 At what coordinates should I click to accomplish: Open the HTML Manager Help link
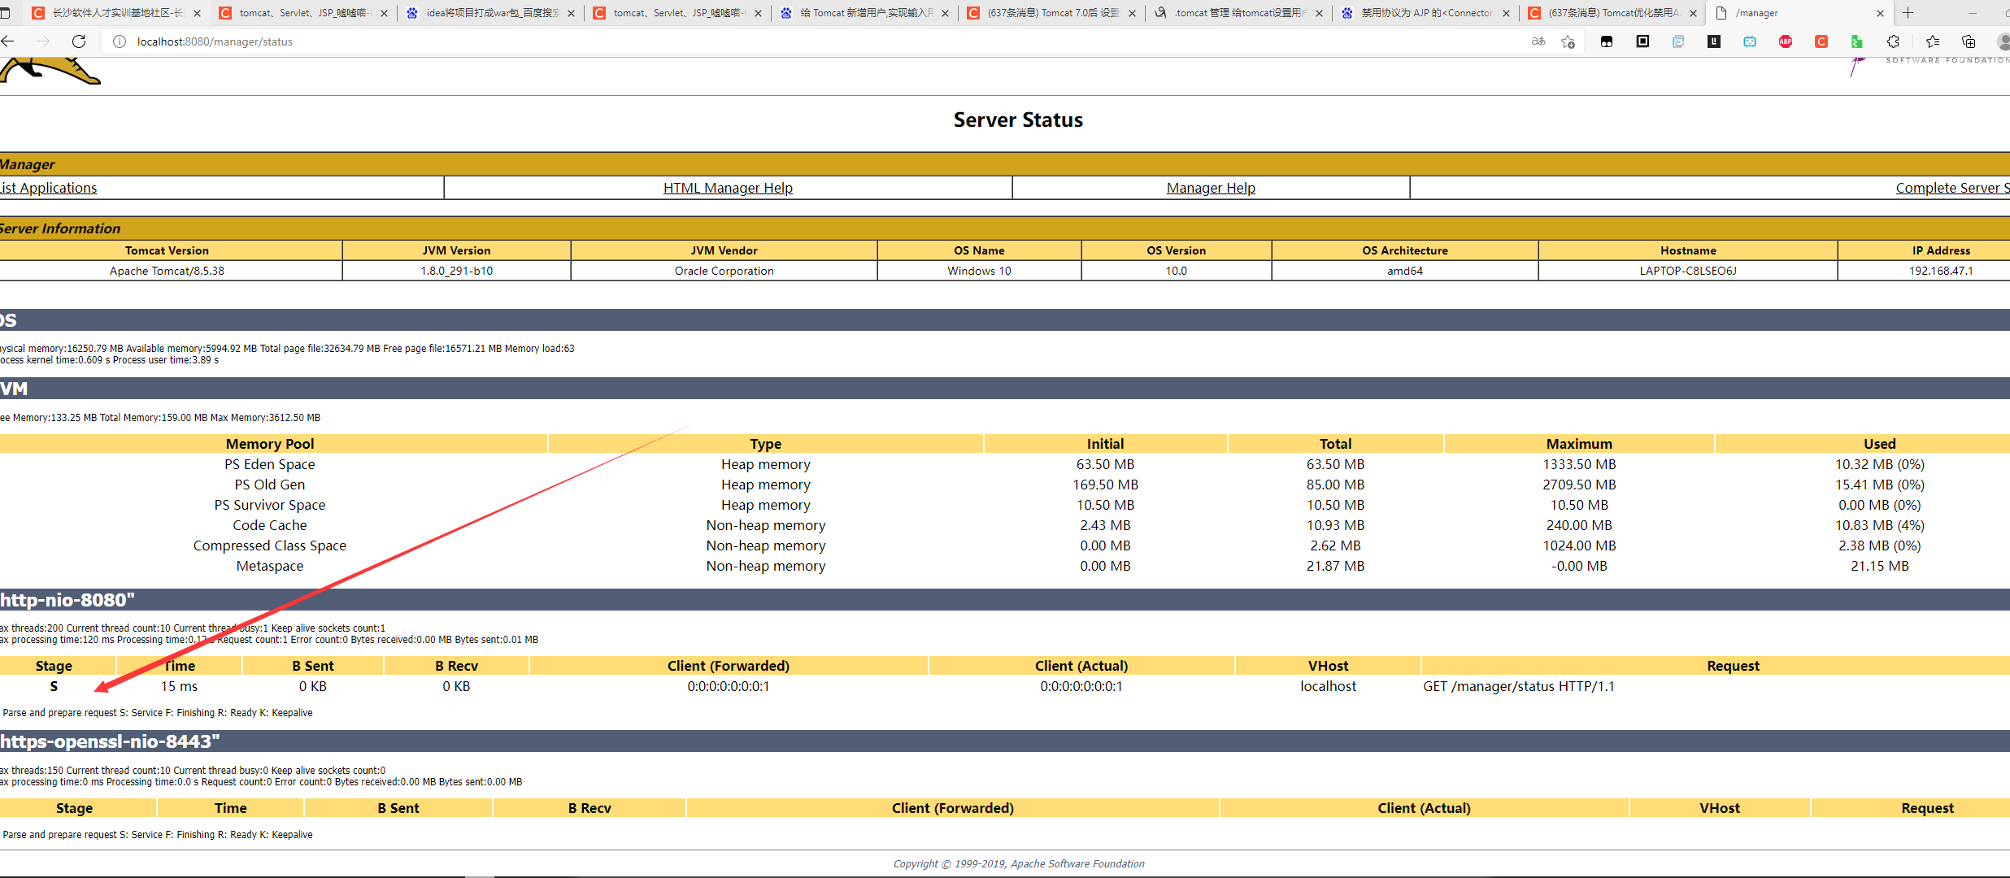(728, 188)
